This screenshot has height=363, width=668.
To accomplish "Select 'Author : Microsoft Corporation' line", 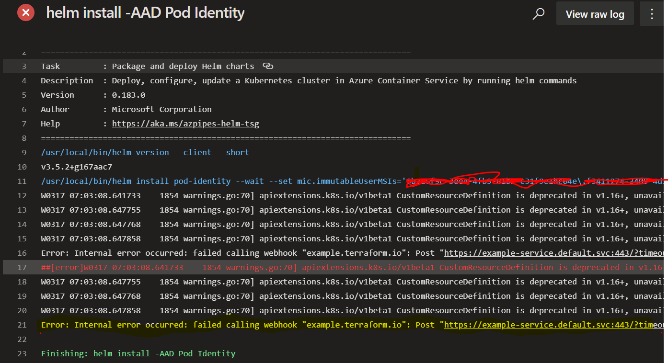I will click(126, 109).
